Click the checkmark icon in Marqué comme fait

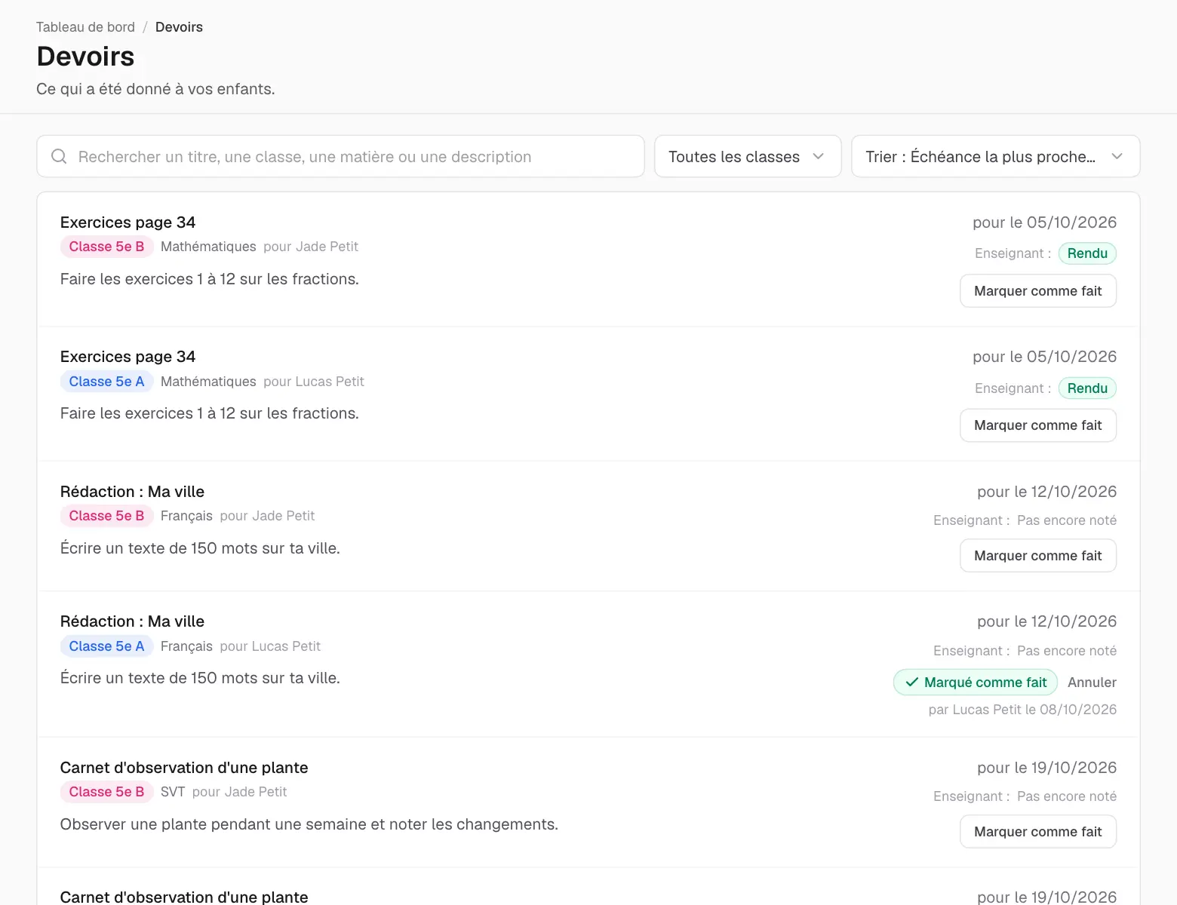point(911,683)
